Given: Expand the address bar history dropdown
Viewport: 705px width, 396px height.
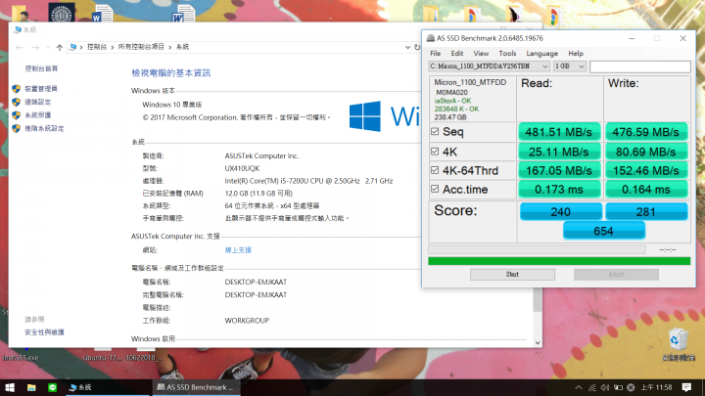Looking at the screenshot, I should pos(407,47).
